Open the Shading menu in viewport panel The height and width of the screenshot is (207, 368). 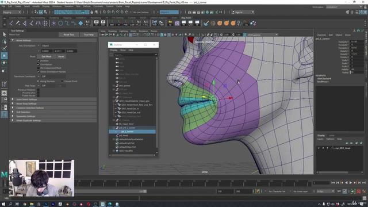click(112, 31)
